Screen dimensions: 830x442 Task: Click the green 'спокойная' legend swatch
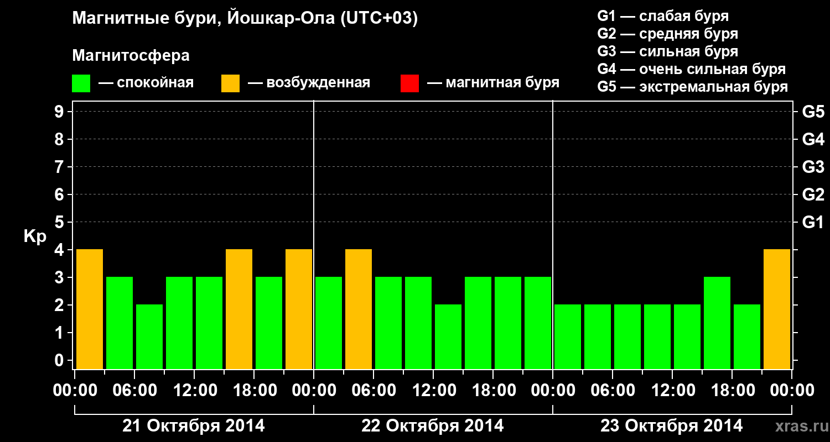(x=81, y=83)
